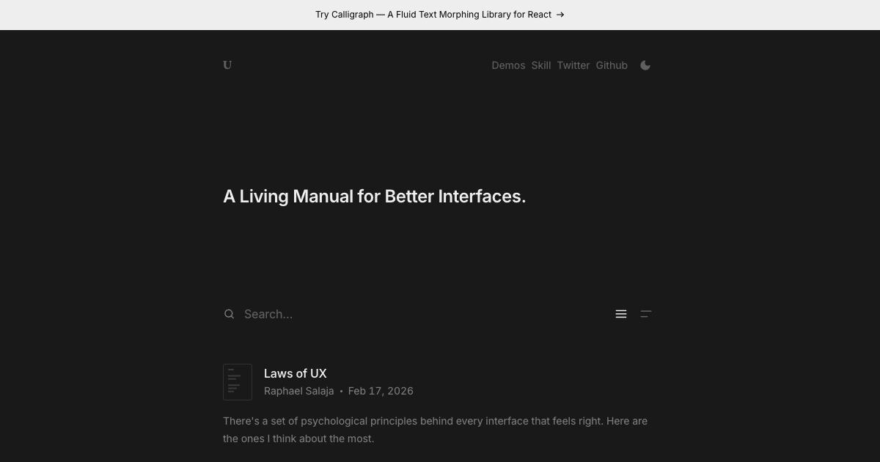The width and height of the screenshot is (880, 462).
Task: Toggle the dark mode moon icon
Action: point(645,65)
